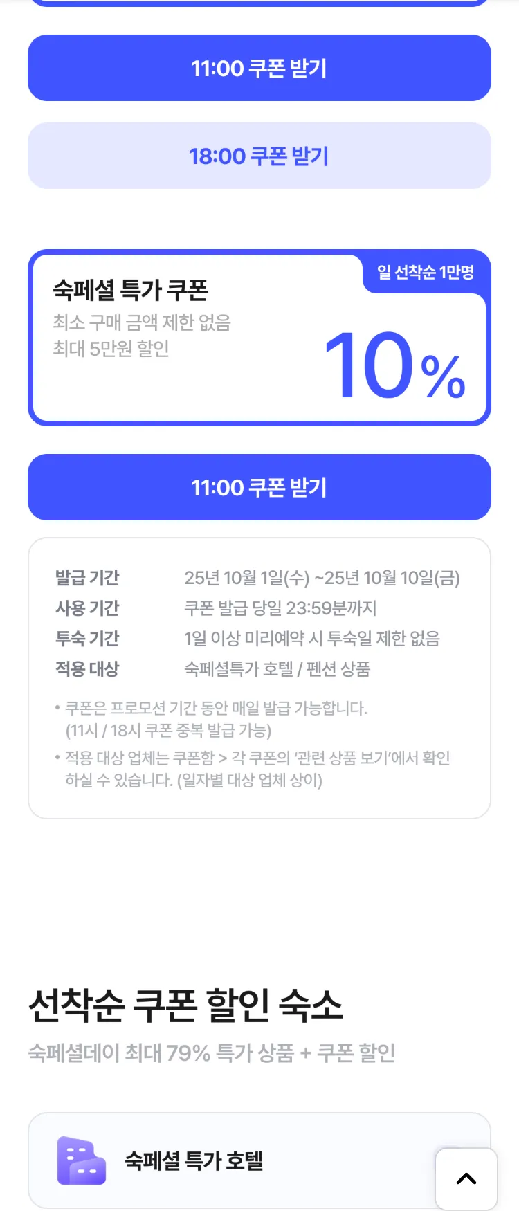Image resolution: width=519 pixels, height=1211 pixels.
Task: Tap the 일 선착순 1만명 badge
Action: 426,273
